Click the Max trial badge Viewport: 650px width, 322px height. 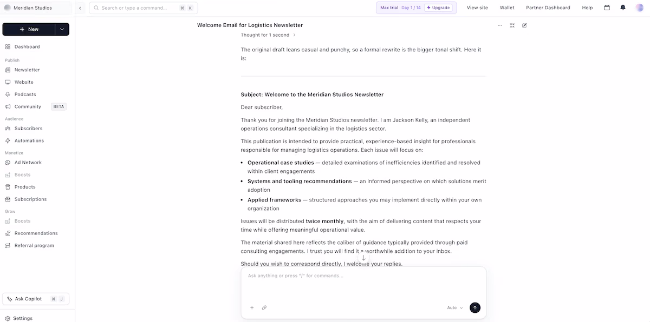389,8
